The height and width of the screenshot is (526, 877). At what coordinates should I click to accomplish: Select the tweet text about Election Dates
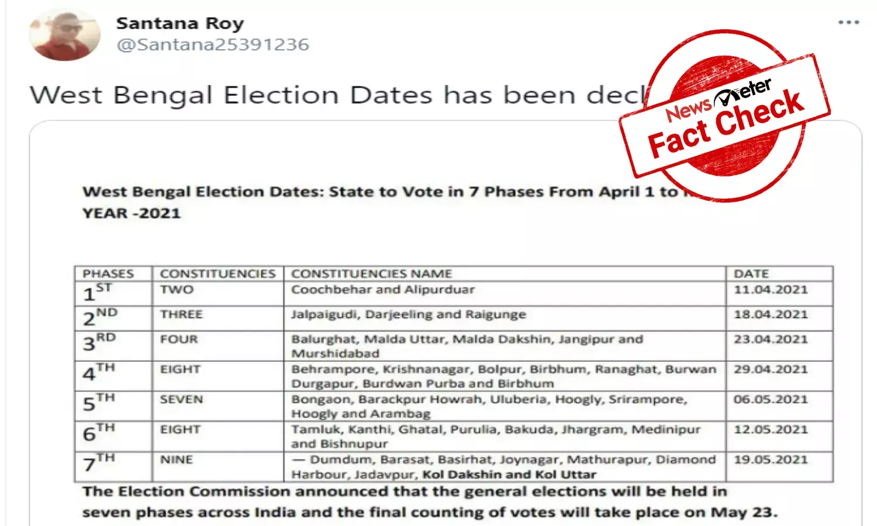tap(292, 95)
